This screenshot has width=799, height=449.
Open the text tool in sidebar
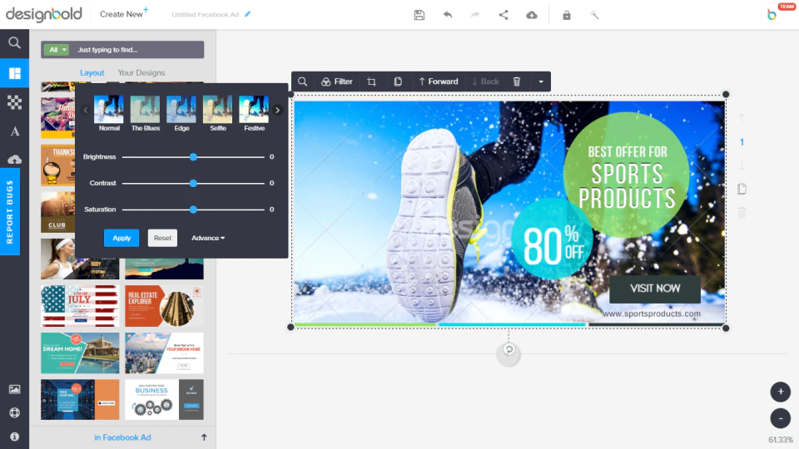[15, 131]
